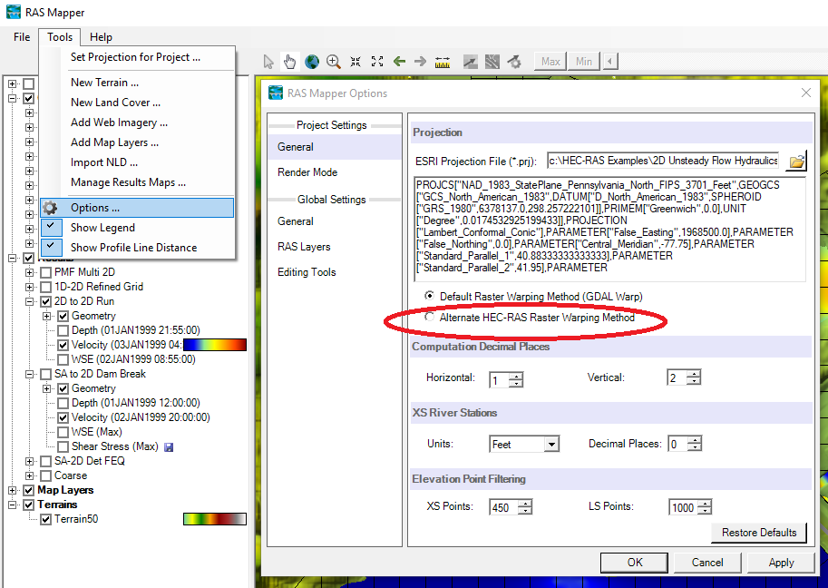Click the particle tracing toolbar icon

[492, 62]
